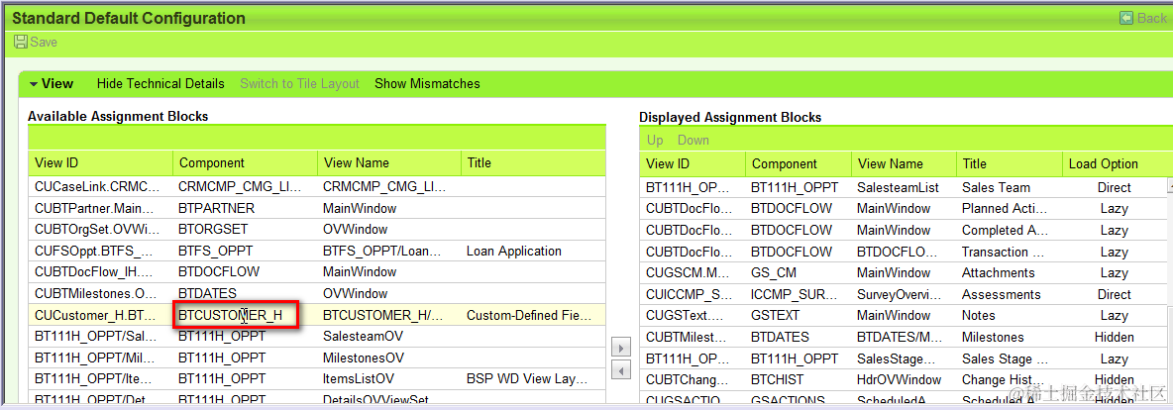Click Title header in Displayed Assignment Blocks
Viewport: 1173px width, 410px height.
click(x=1009, y=163)
